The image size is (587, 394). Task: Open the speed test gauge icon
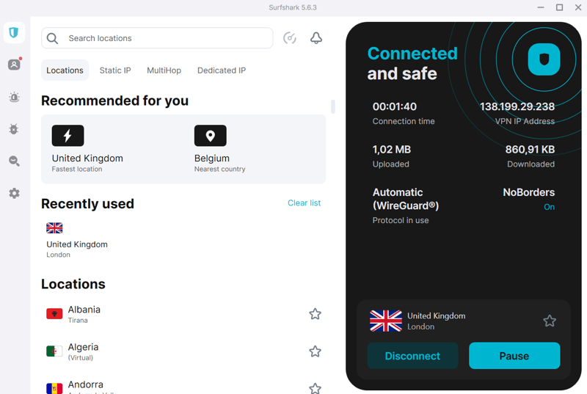pos(290,38)
